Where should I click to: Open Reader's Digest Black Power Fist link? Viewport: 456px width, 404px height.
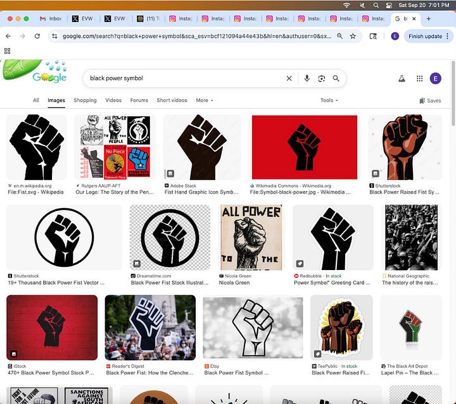(x=149, y=373)
